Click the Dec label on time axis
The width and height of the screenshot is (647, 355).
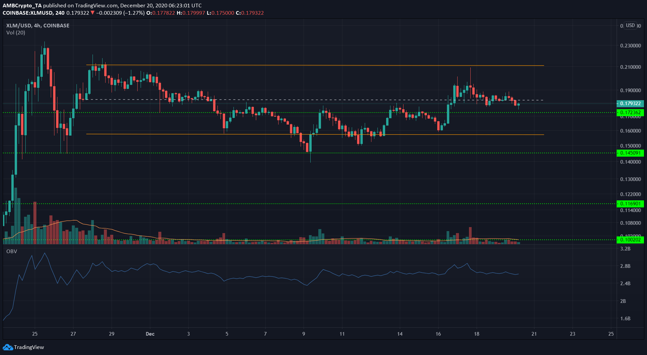point(150,334)
